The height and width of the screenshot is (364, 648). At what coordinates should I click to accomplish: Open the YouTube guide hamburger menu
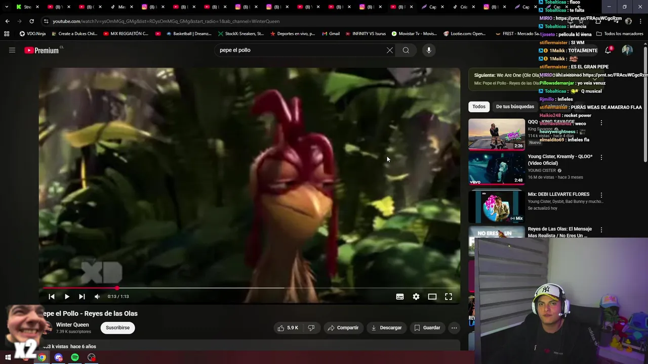[x=12, y=50]
